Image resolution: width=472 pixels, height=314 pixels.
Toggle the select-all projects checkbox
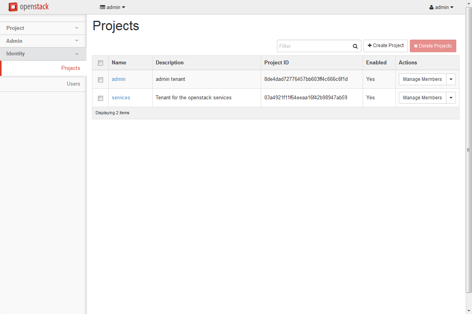pos(100,63)
